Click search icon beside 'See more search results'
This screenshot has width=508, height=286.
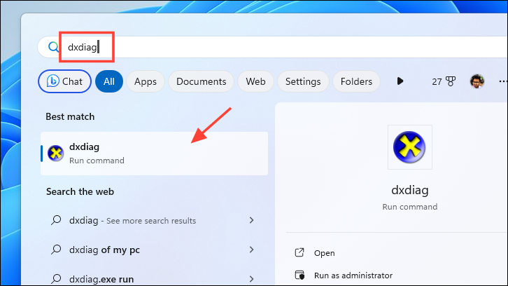click(x=56, y=220)
